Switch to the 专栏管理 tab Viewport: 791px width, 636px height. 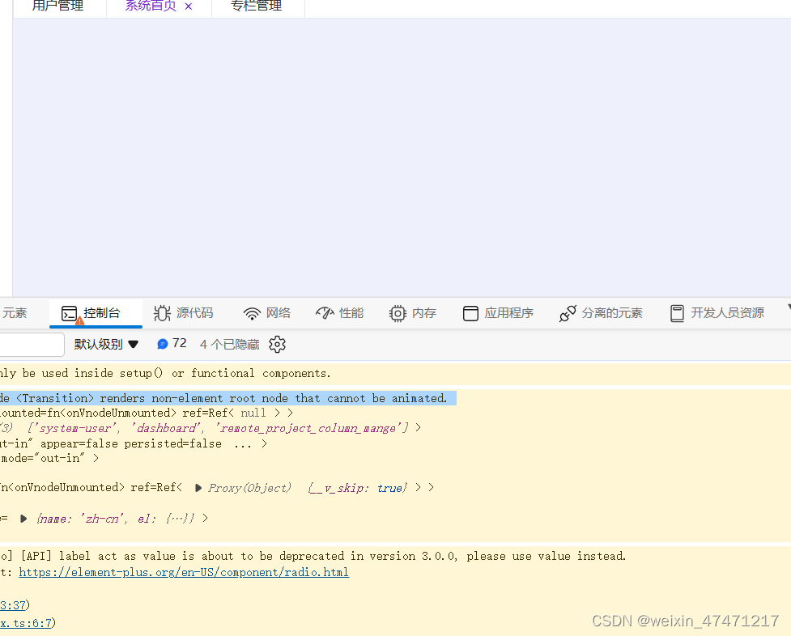257,6
